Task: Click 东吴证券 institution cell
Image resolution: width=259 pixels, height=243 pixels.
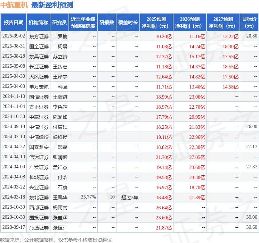Action: coord(39,57)
